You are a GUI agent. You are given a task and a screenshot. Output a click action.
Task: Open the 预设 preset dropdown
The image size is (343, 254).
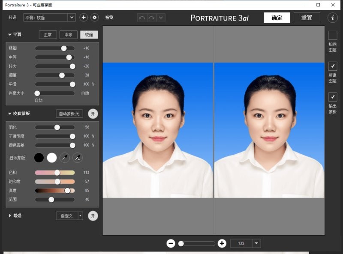pos(72,18)
